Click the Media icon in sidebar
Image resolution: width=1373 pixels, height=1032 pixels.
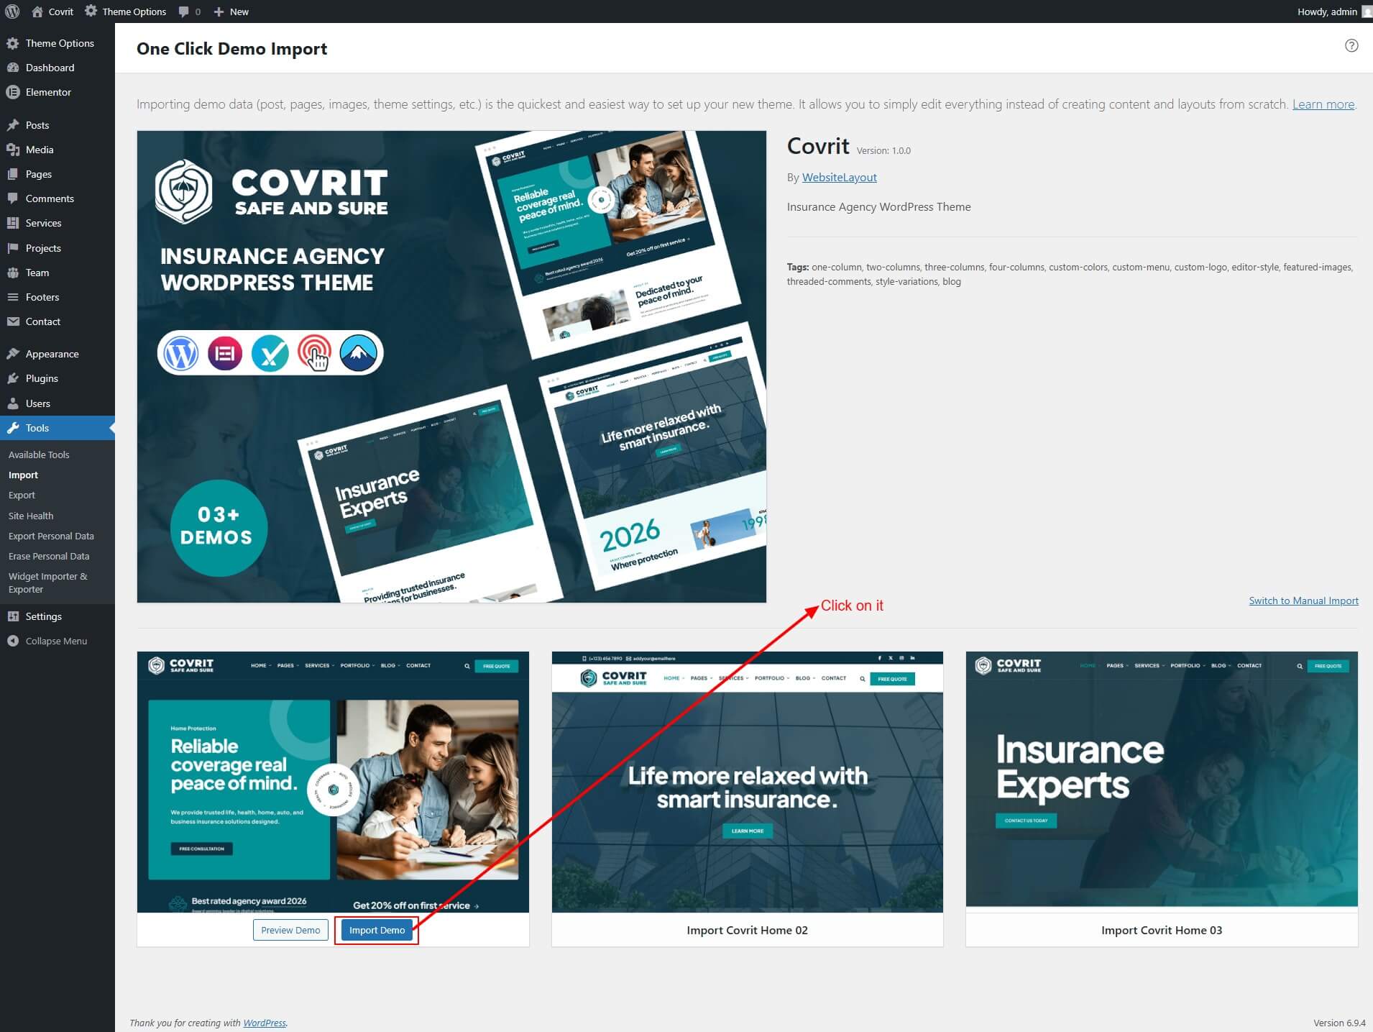point(12,150)
